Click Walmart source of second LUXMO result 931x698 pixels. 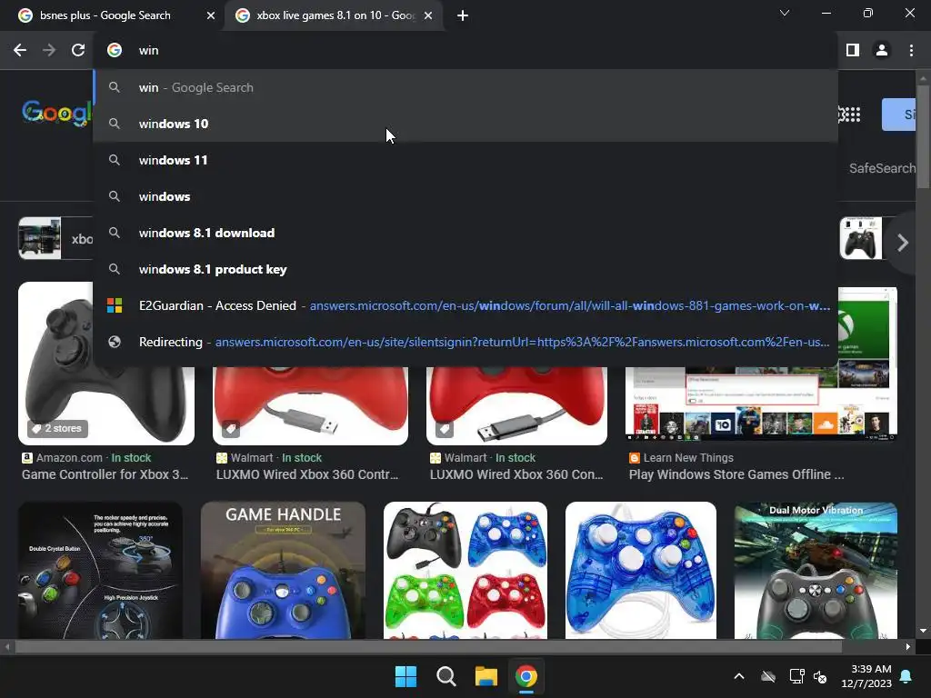click(x=465, y=458)
